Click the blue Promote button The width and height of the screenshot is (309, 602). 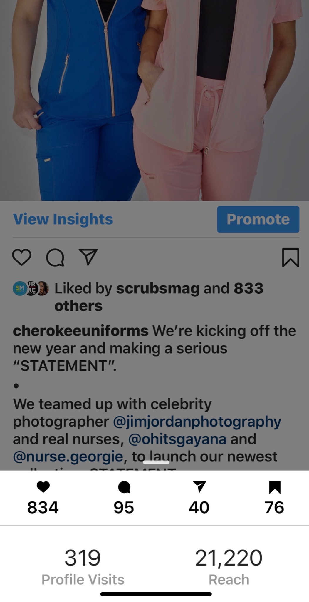[258, 219]
